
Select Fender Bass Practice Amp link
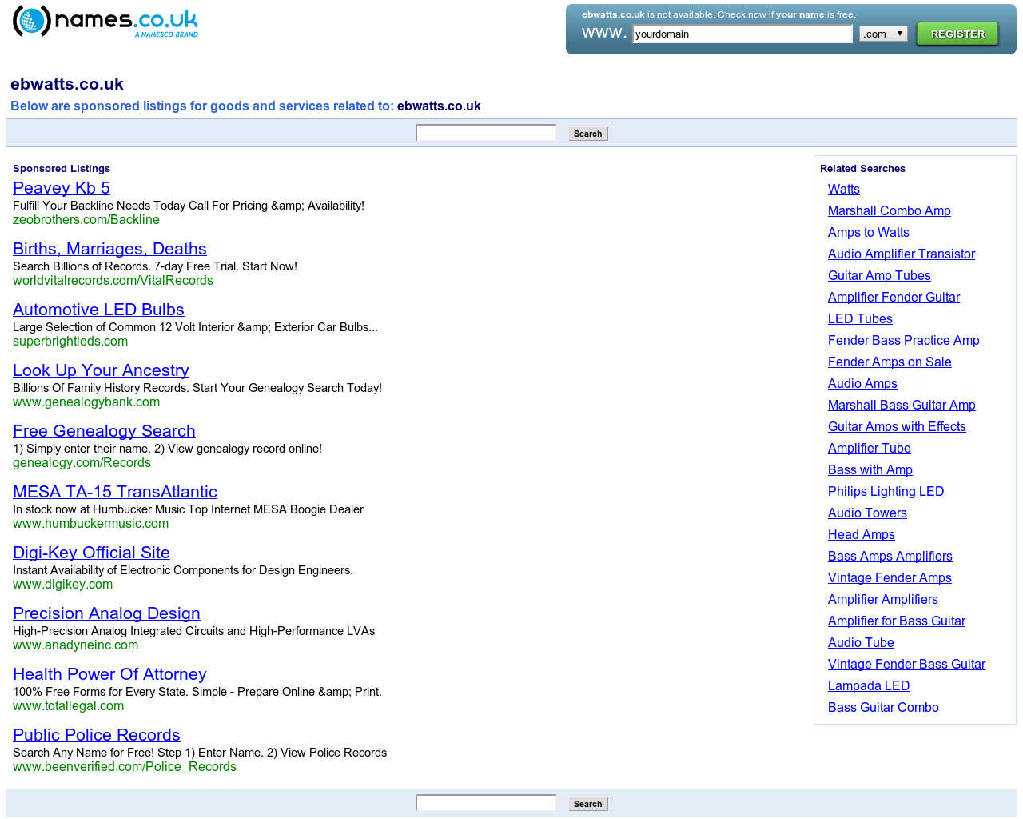(904, 341)
